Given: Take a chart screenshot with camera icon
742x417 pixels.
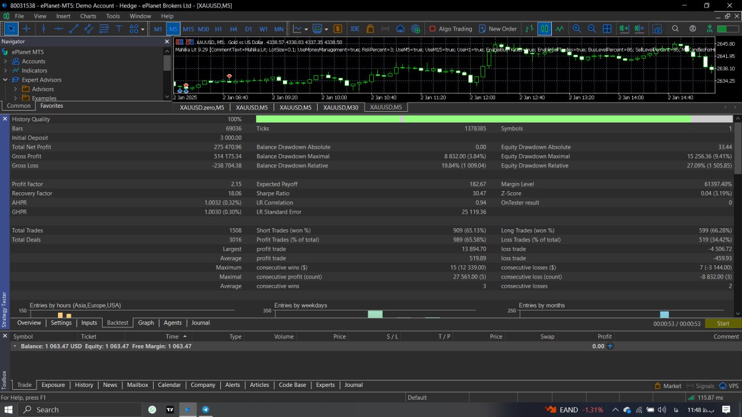Looking at the screenshot, I should pos(657,28).
